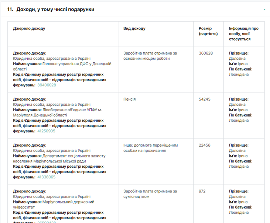Click the "Інформація про особу" column header

243,34
